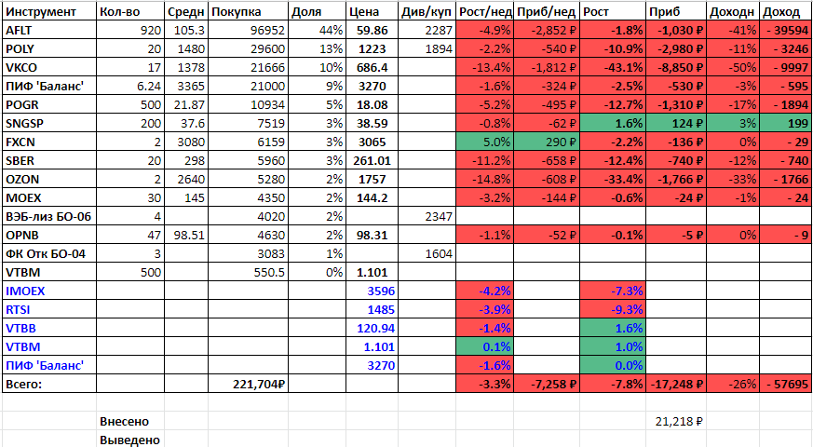813x447 pixels.
Task: Click the SNGSP ticker cell
Action: [x=49, y=124]
